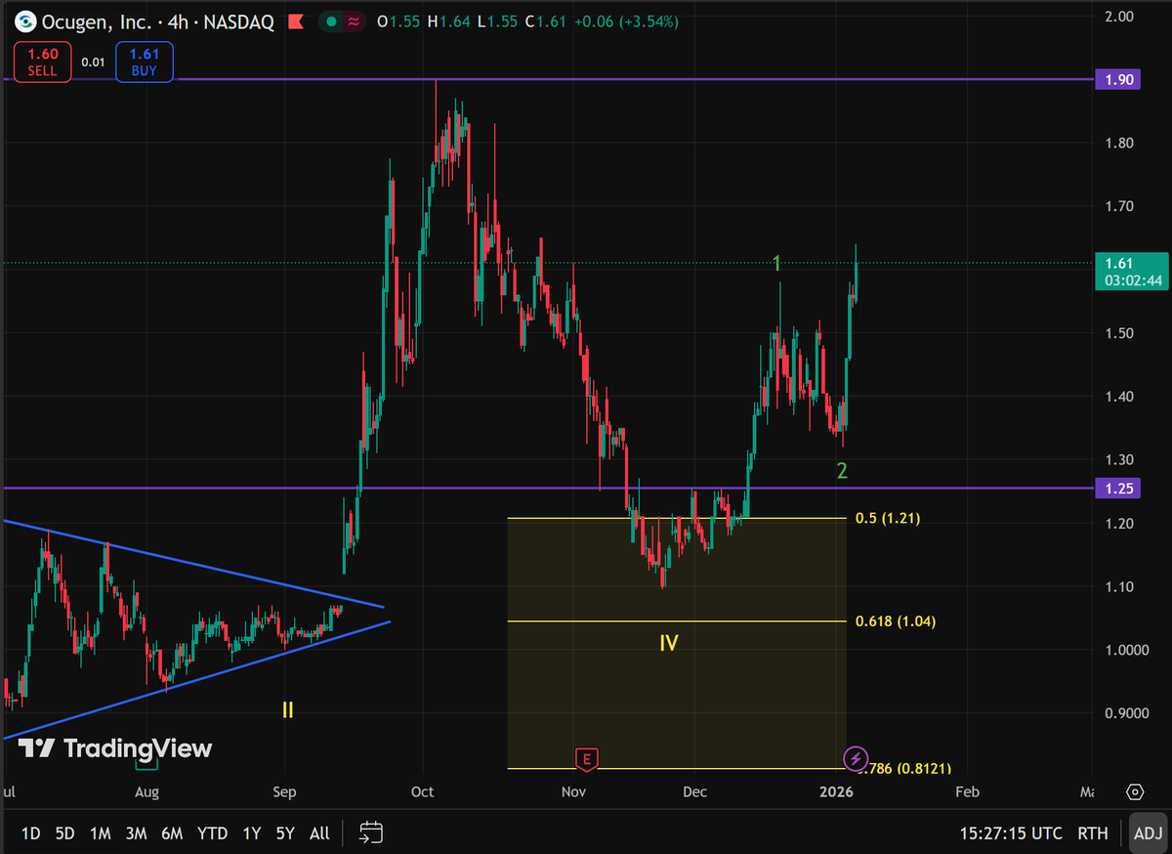Click the purple 1.25 price line label
The width and height of the screenshot is (1172, 854).
1120,489
